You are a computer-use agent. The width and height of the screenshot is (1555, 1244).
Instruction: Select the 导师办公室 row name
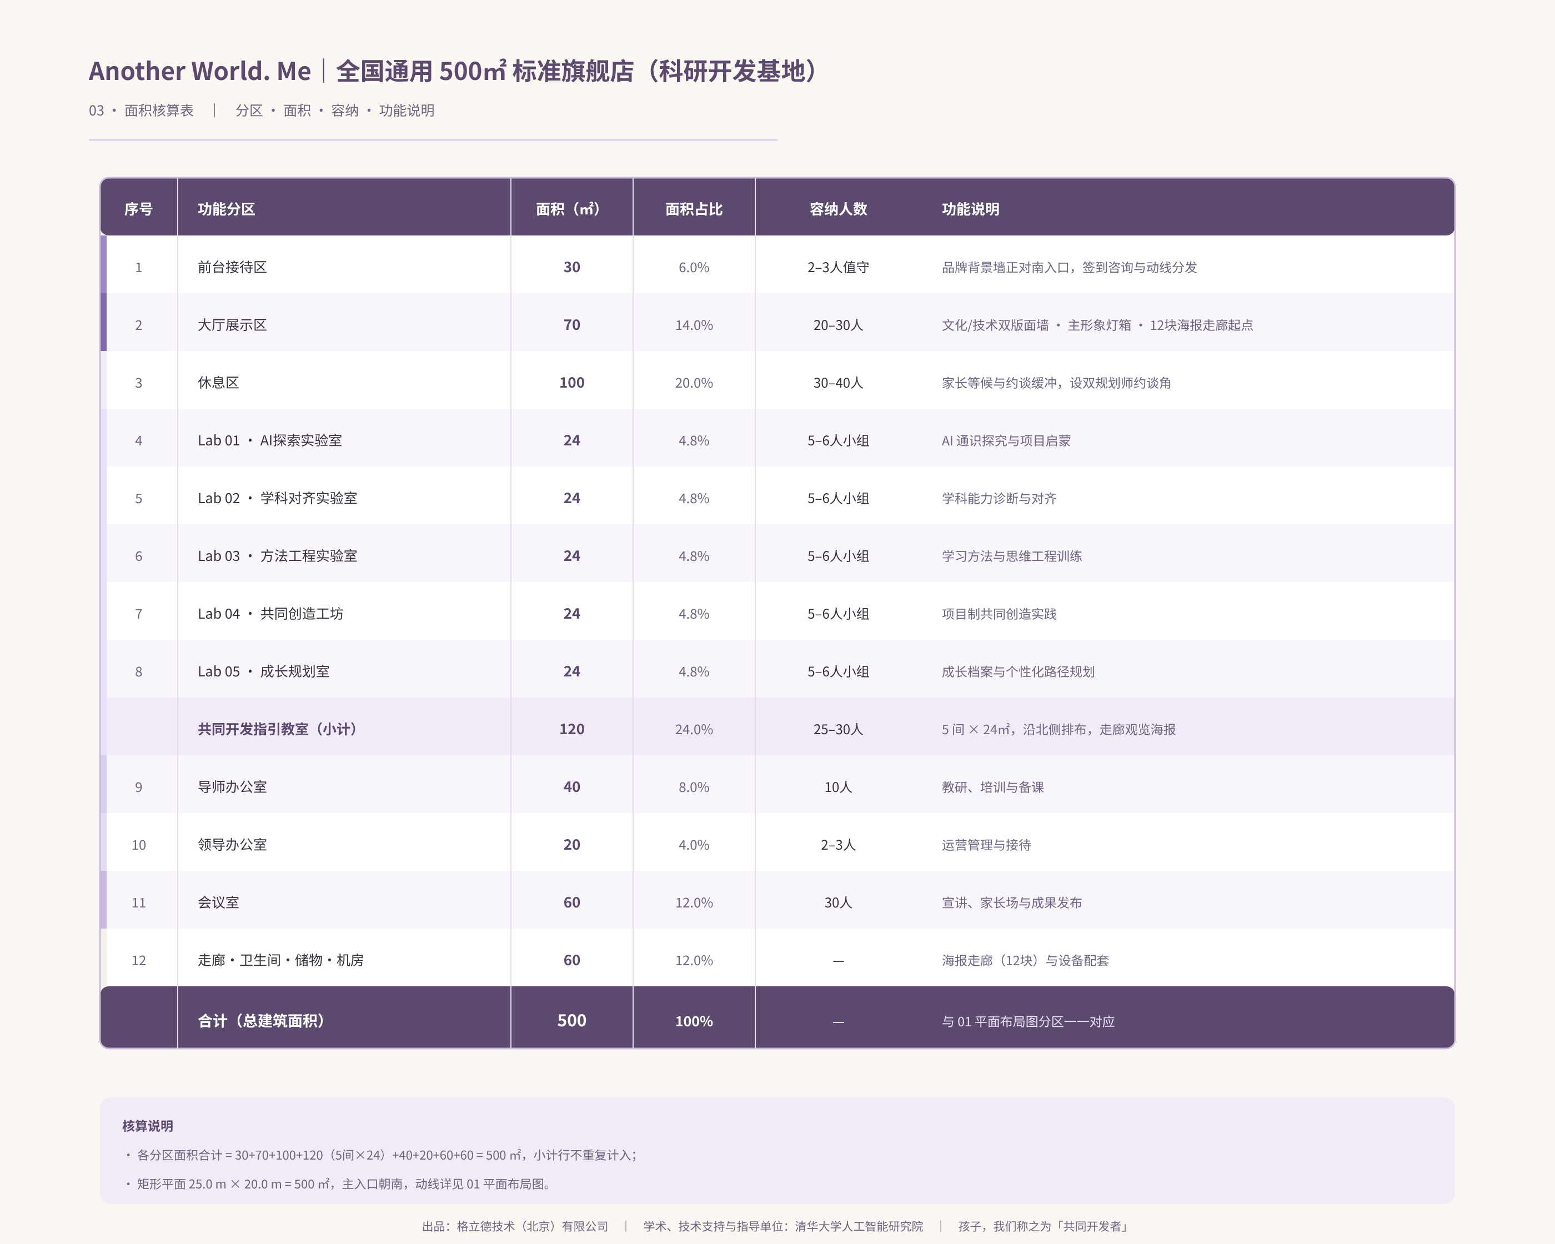(x=232, y=786)
